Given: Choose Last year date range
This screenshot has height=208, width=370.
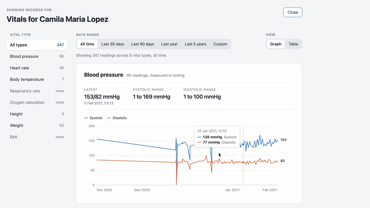Looking at the screenshot, I should coord(169,44).
